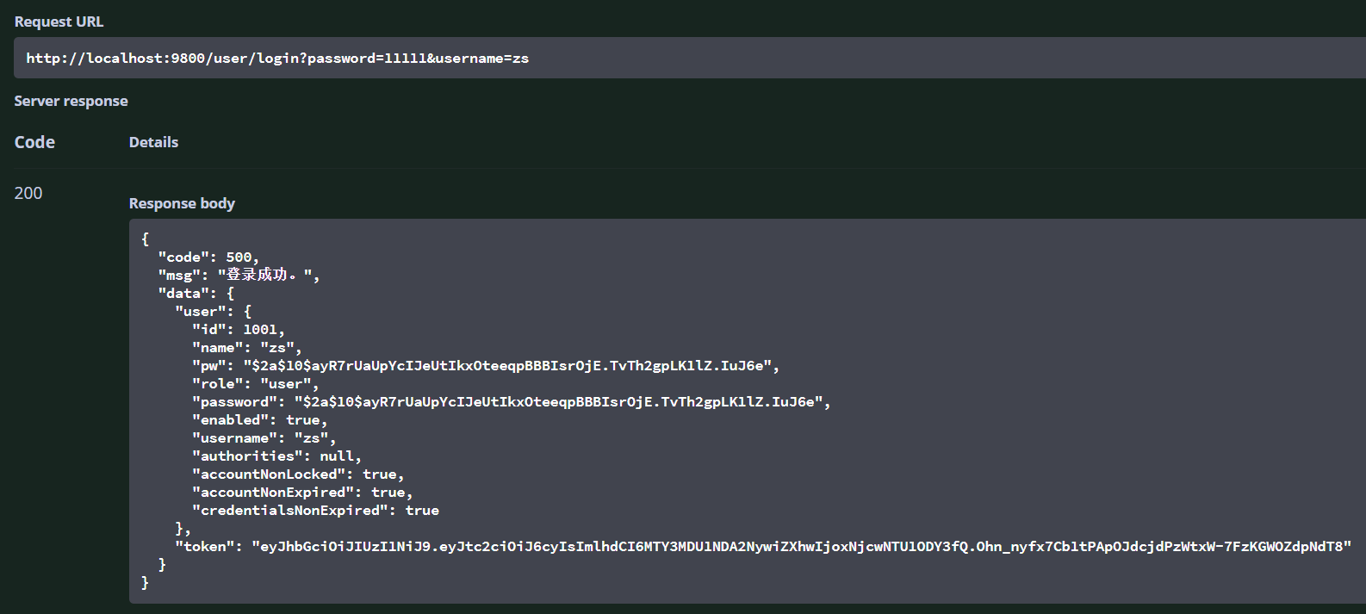Image resolution: width=1366 pixels, height=614 pixels.
Task: Click the "Server response" heading
Action: point(71,101)
